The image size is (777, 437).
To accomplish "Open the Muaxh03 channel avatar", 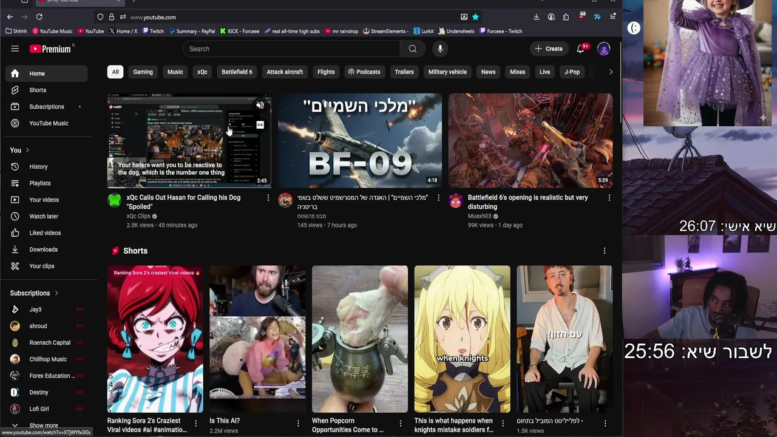I will (x=456, y=200).
